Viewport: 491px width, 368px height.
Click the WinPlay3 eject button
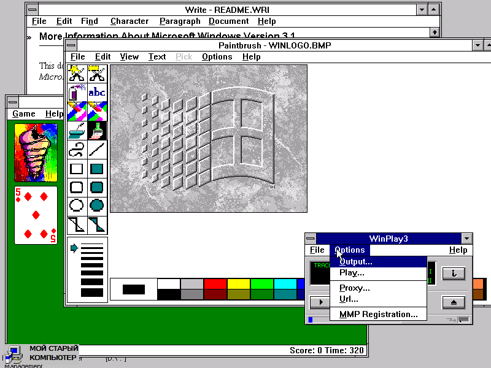[x=454, y=302]
